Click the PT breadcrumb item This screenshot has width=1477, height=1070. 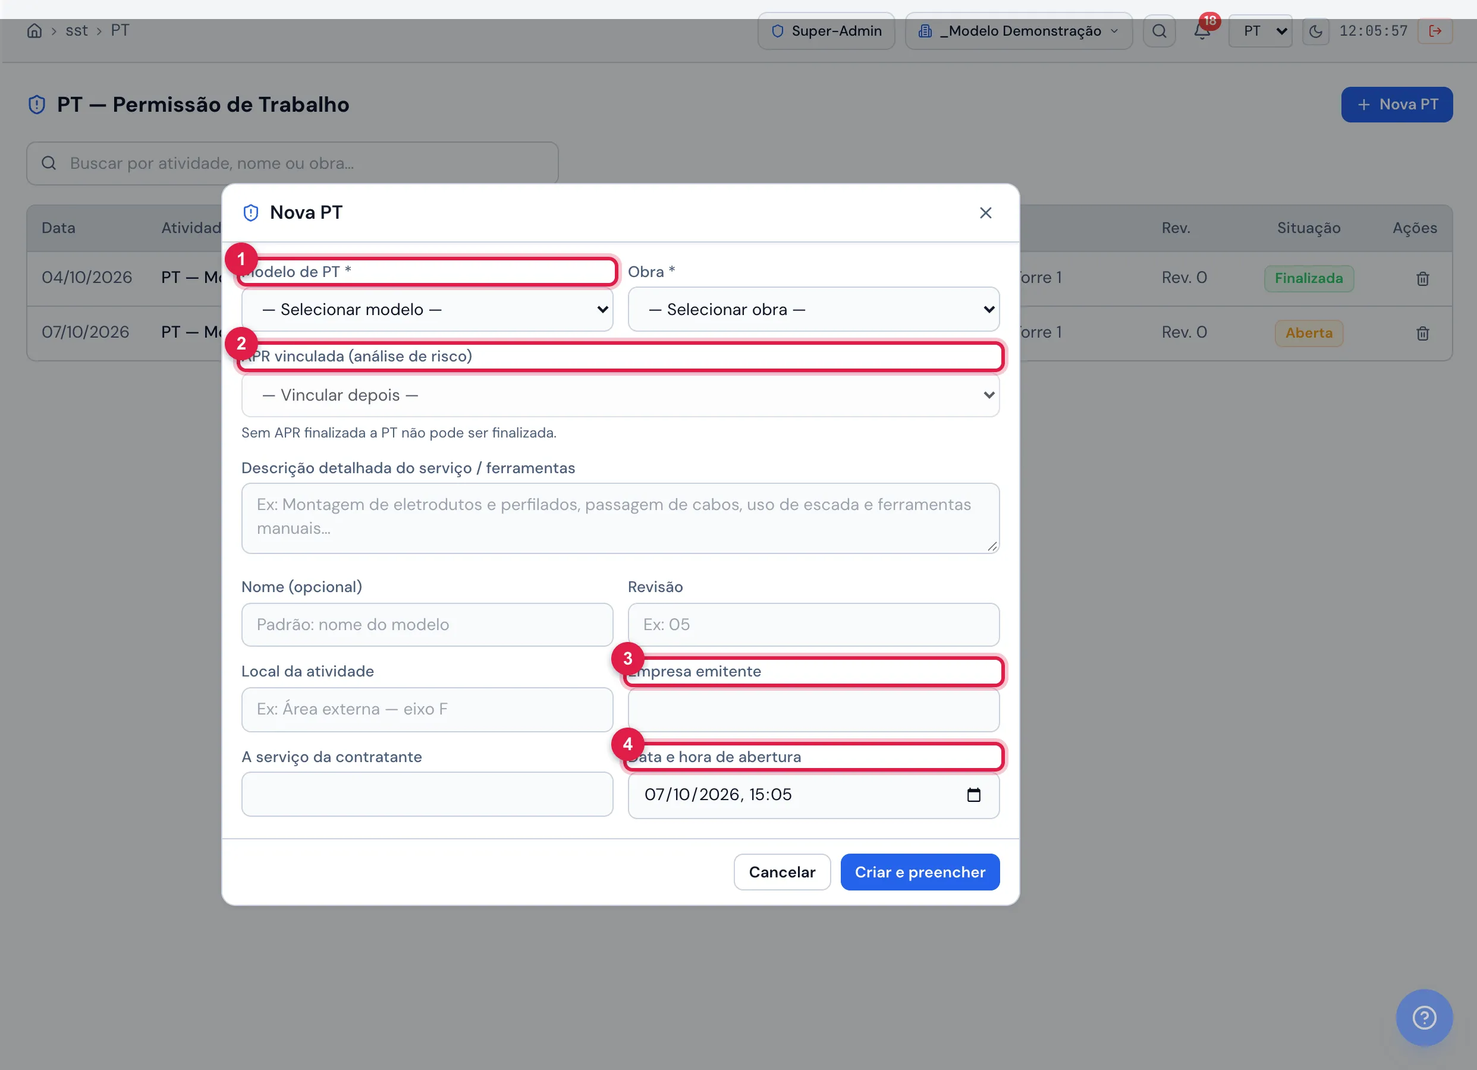120,30
